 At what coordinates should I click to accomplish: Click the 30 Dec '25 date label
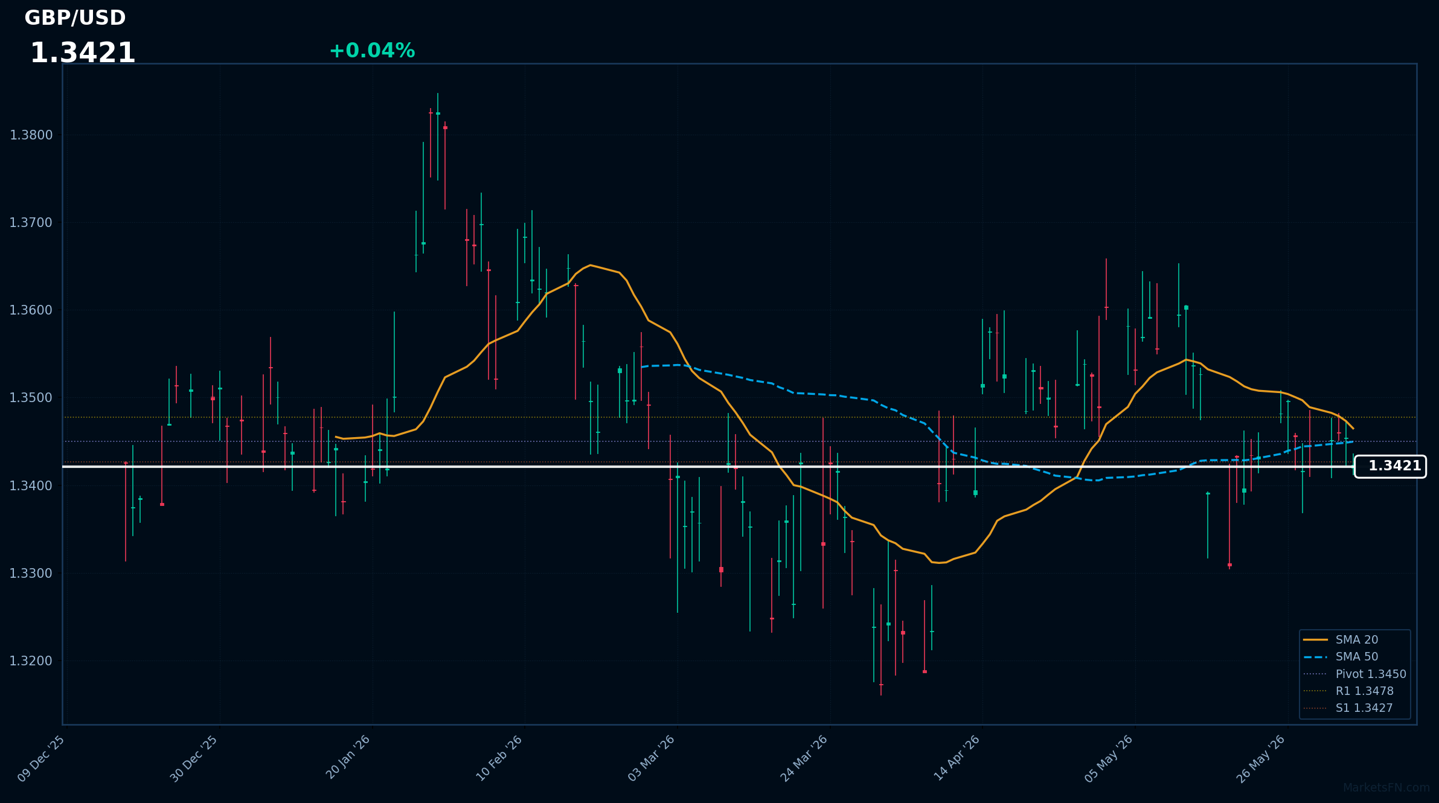point(194,759)
